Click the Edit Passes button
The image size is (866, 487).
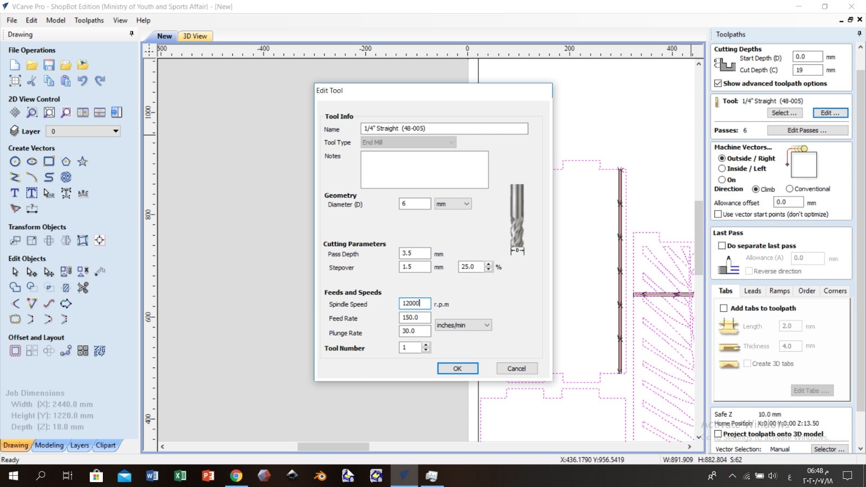(807, 130)
